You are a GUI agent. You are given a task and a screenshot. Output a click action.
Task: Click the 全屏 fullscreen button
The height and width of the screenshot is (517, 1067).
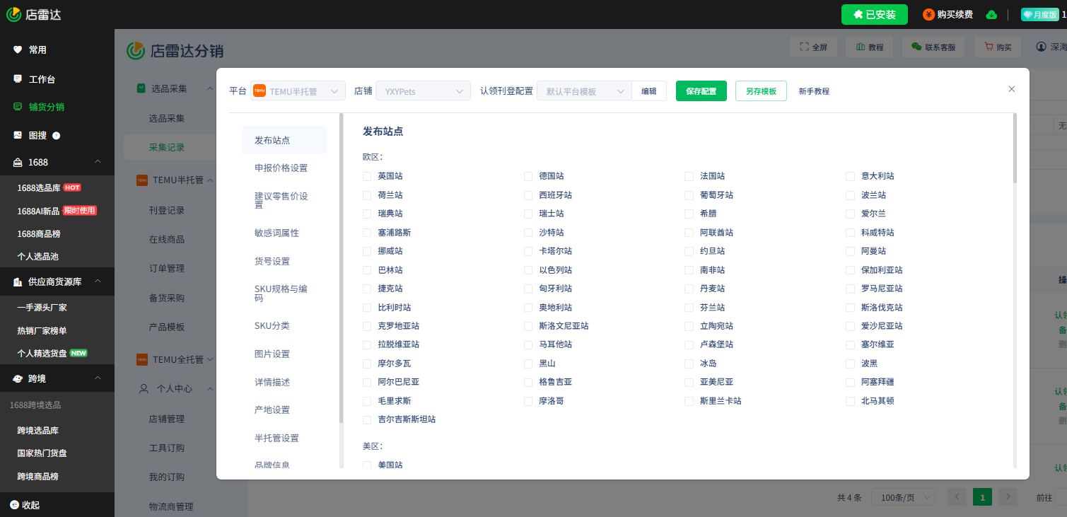point(813,47)
